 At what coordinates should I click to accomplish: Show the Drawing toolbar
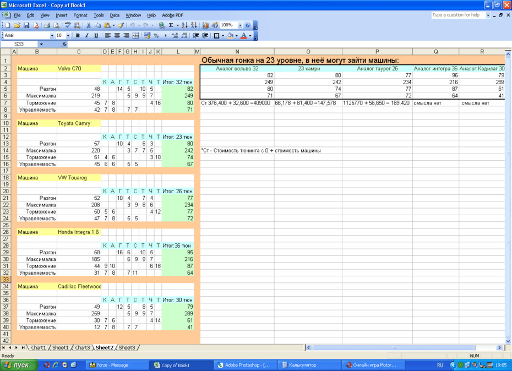[x=215, y=25]
